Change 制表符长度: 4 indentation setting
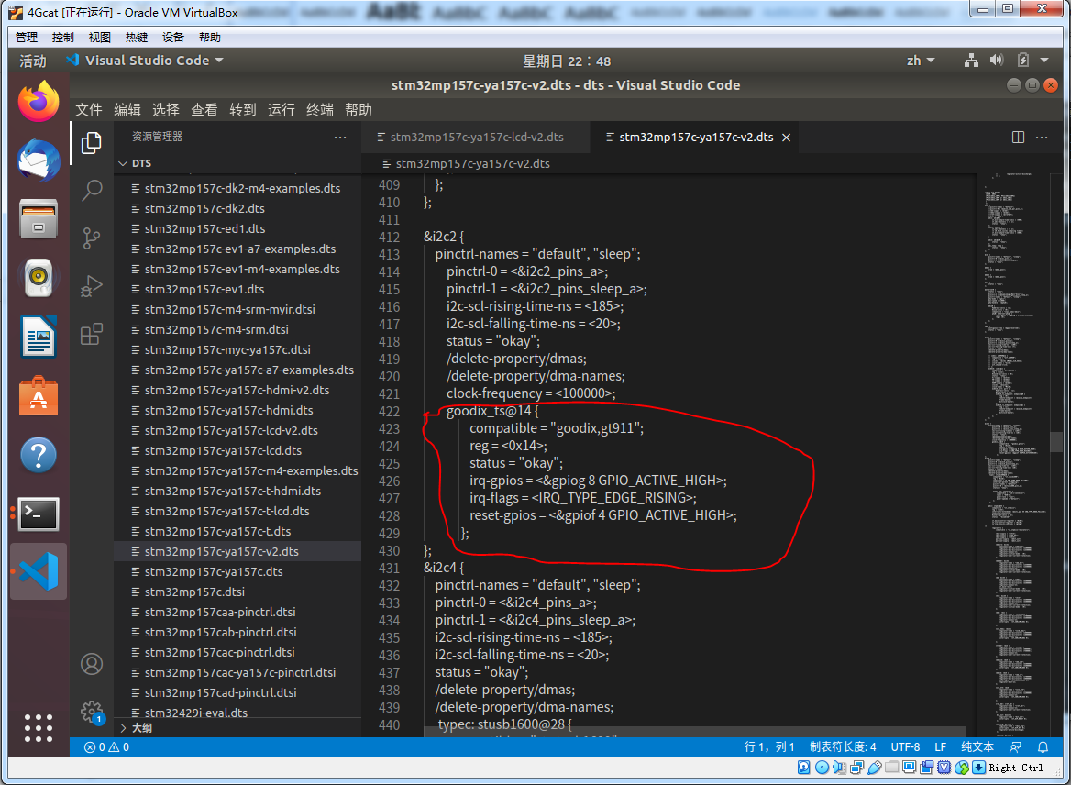This screenshot has height=785, width=1071. [x=843, y=747]
